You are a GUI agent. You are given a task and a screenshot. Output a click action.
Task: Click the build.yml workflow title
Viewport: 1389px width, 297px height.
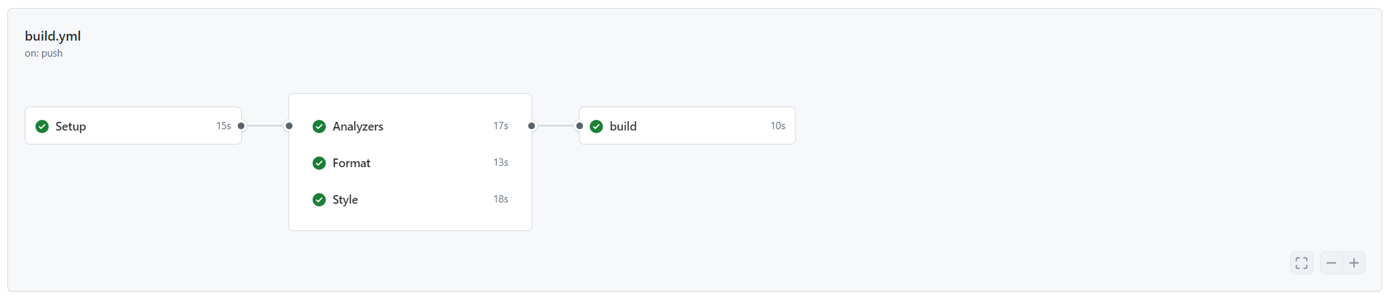pyautogui.click(x=53, y=36)
